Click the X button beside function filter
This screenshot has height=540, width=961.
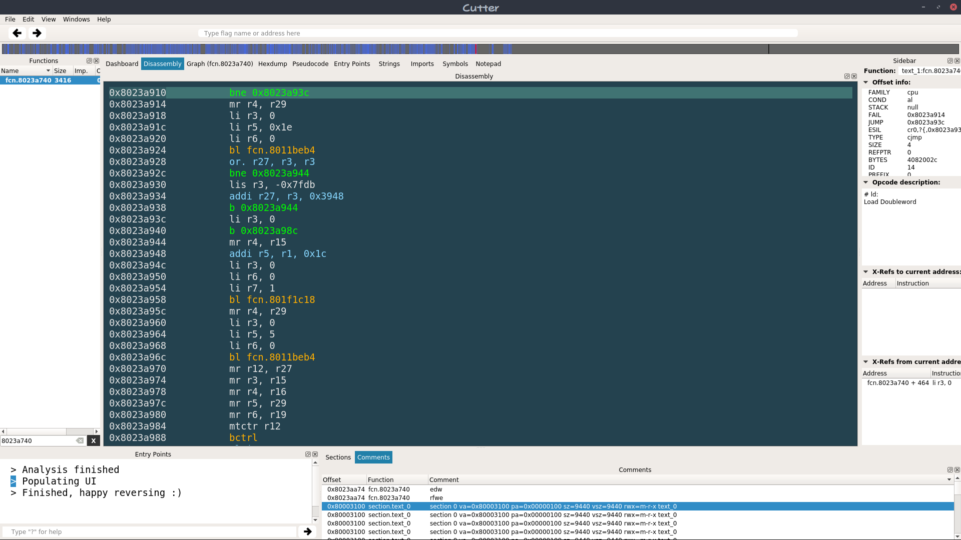(x=93, y=440)
